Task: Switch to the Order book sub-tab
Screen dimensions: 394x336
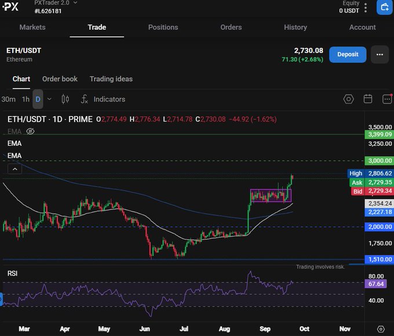Action: click(x=60, y=79)
